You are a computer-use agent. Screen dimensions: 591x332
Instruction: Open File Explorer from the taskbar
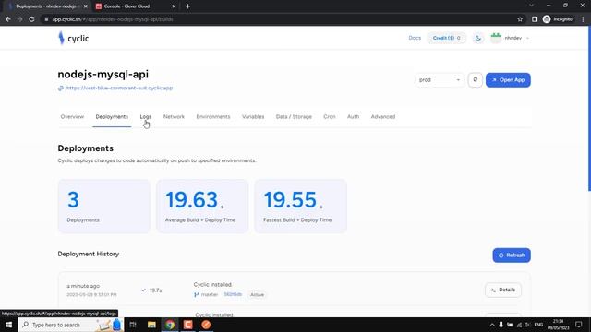151,325
